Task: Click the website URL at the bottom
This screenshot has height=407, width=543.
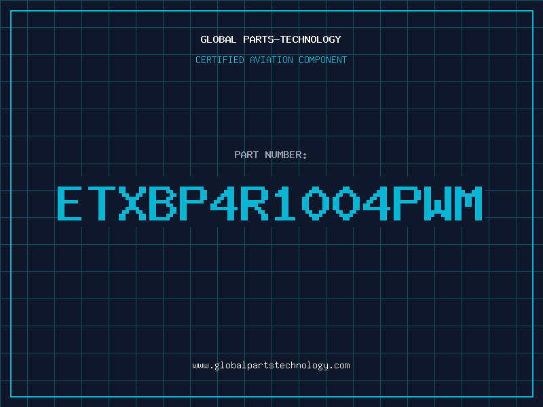Action: (271, 366)
